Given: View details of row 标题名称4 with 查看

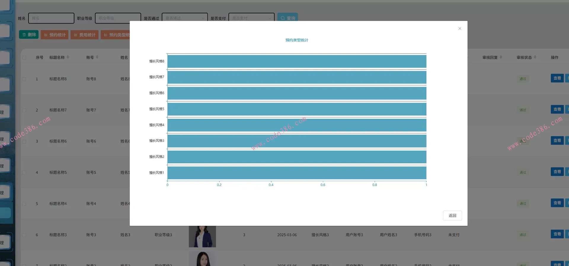Looking at the screenshot, I should [557, 203].
